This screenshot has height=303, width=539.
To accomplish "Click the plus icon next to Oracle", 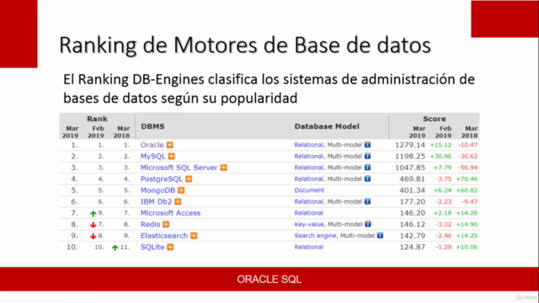I will tap(170, 145).
